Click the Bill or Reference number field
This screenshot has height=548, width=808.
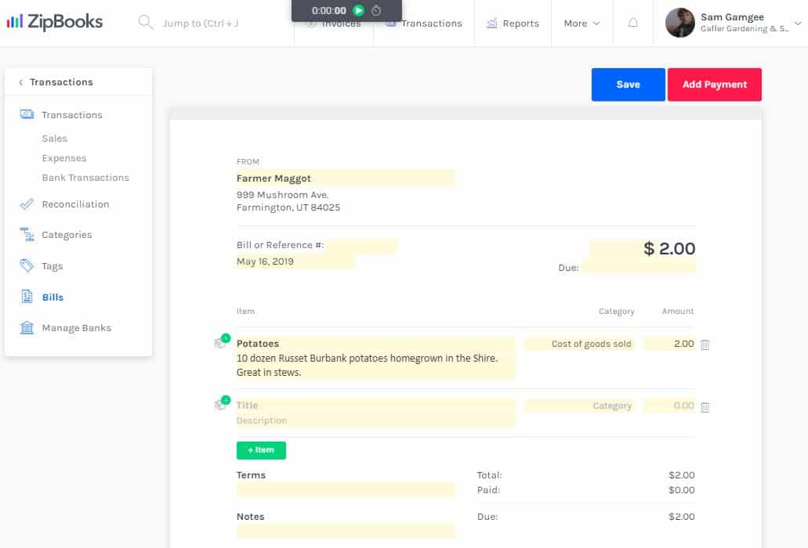tap(361, 246)
